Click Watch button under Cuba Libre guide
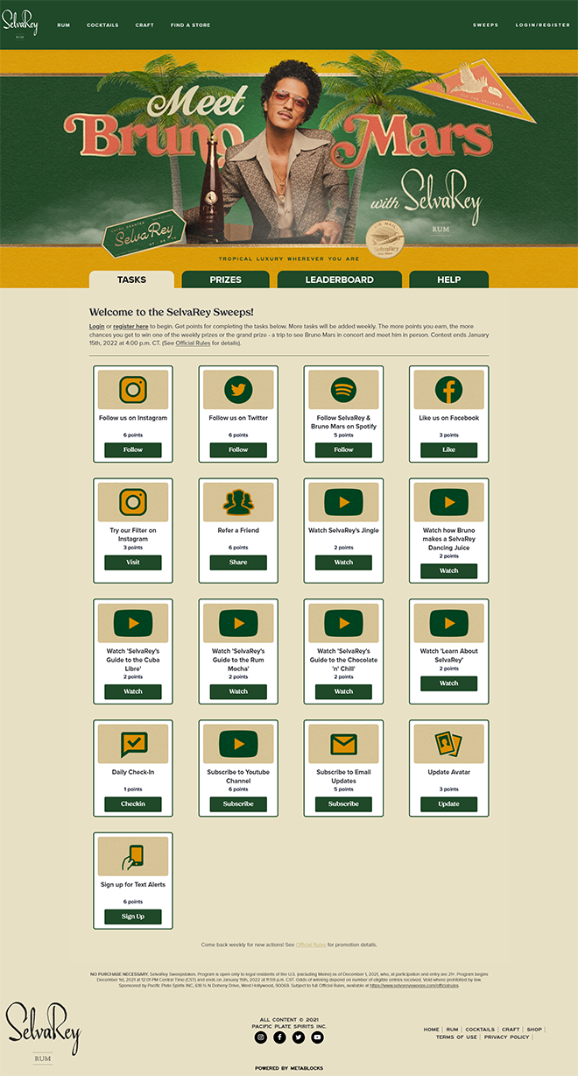Image resolution: width=578 pixels, height=1076 pixels. [x=133, y=691]
